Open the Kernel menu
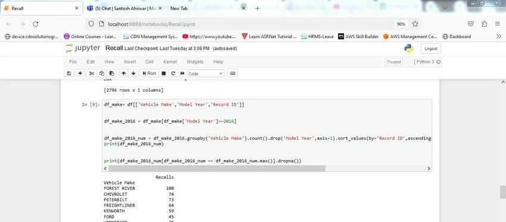The image size is (506, 222). (170, 62)
